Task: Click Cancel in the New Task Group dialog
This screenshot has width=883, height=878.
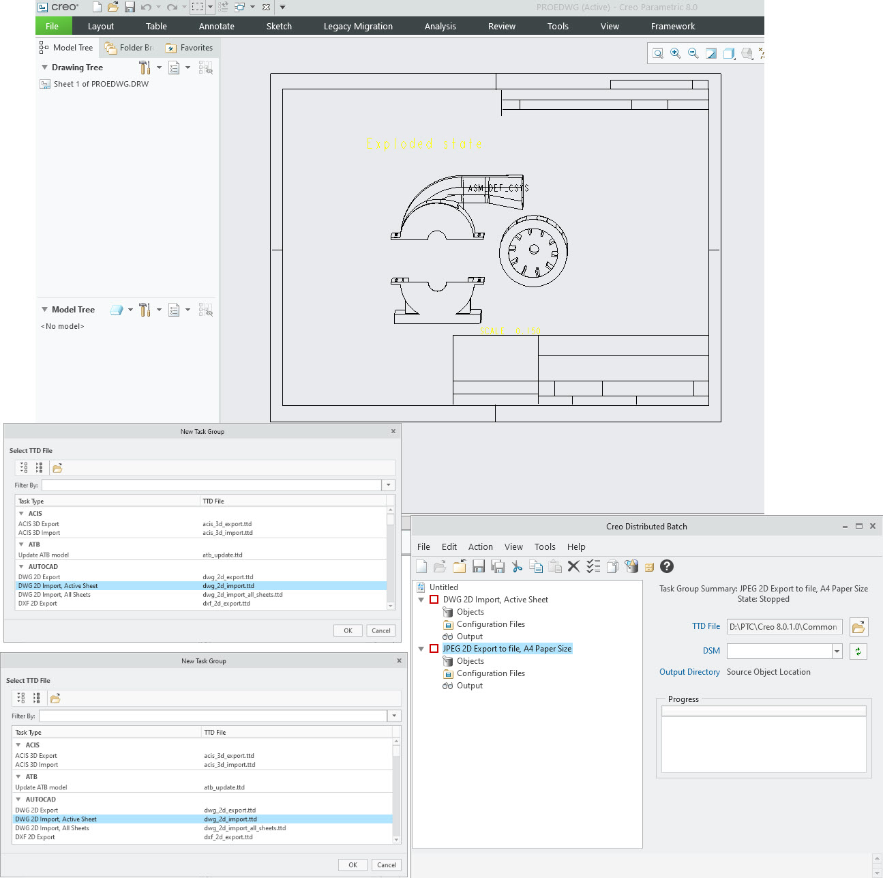Action: point(380,630)
